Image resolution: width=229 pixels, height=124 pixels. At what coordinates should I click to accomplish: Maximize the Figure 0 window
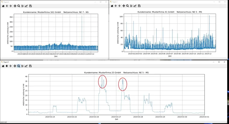point(219,62)
